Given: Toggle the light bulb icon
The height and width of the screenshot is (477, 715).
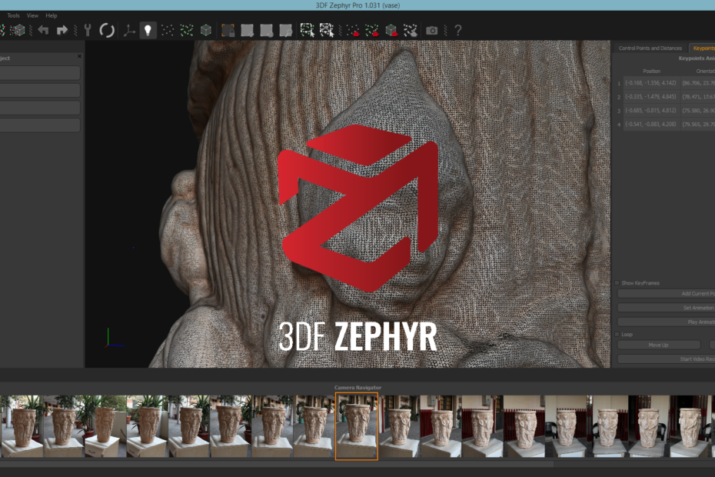Looking at the screenshot, I should point(148,31).
